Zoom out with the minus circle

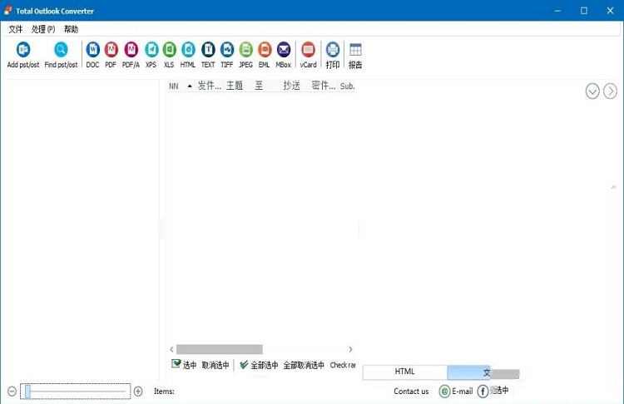12,392
